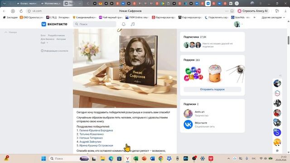Viewport: 290px width, 163px height.
Task: Open Наташа Титаренко's profile link
Action: coord(91,138)
